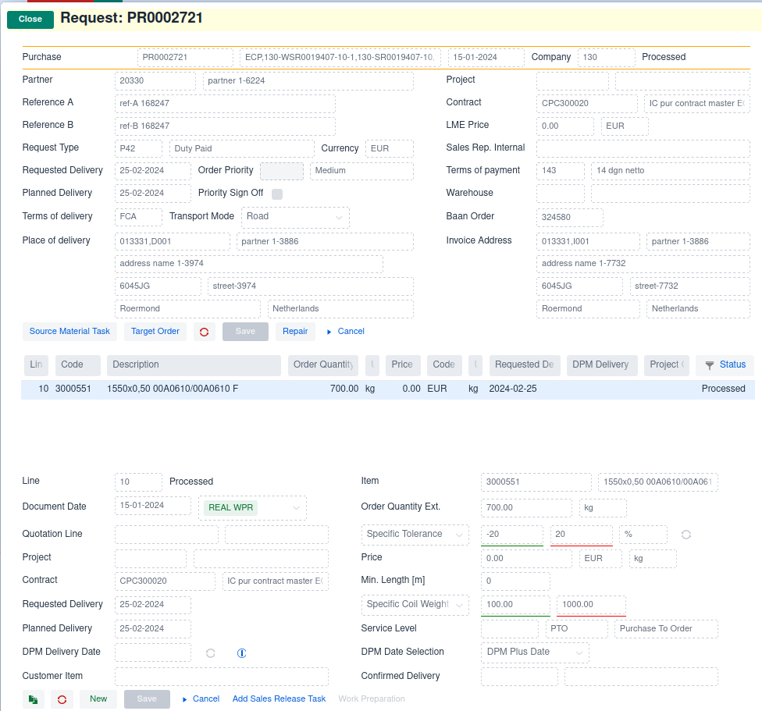Click the red refresh icon beside Target Order
The height and width of the screenshot is (711, 762).
pos(204,332)
